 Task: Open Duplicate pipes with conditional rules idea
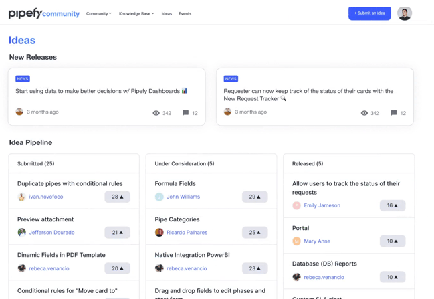tap(70, 183)
